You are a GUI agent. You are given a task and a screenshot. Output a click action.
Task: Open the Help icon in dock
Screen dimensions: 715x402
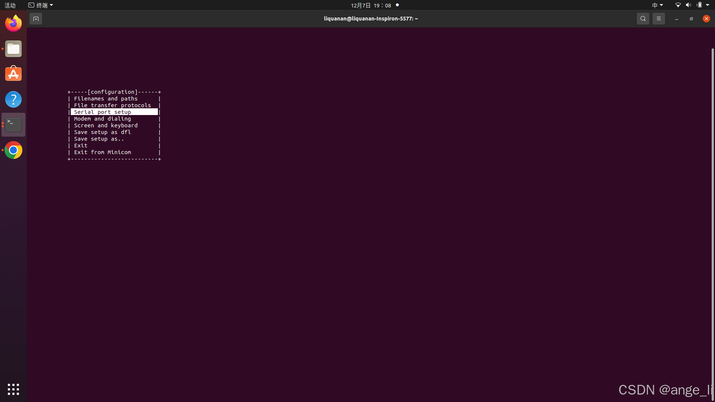[x=13, y=99]
